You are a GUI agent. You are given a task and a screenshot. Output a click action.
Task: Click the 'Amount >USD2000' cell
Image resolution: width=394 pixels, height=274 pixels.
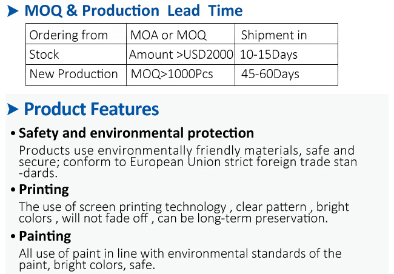point(181,55)
